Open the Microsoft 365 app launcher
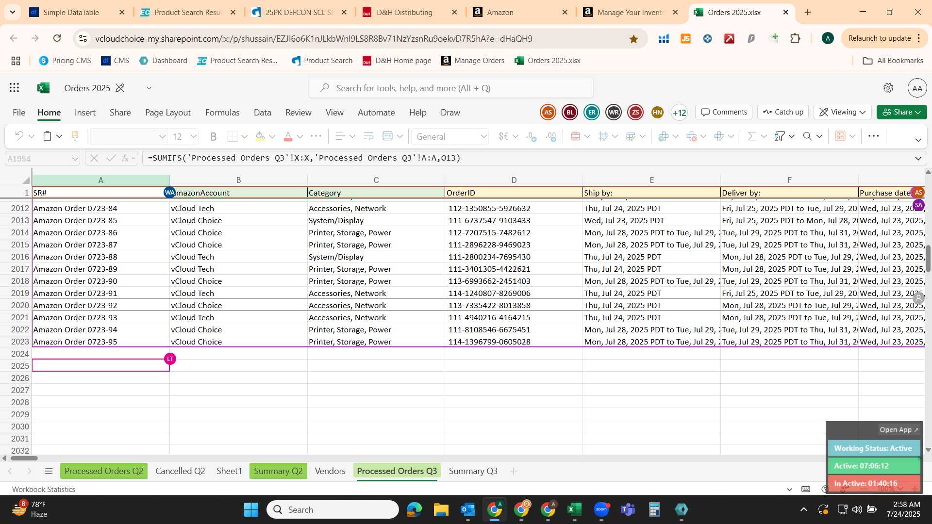Viewport: 932px width, 524px height. tap(15, 88)
